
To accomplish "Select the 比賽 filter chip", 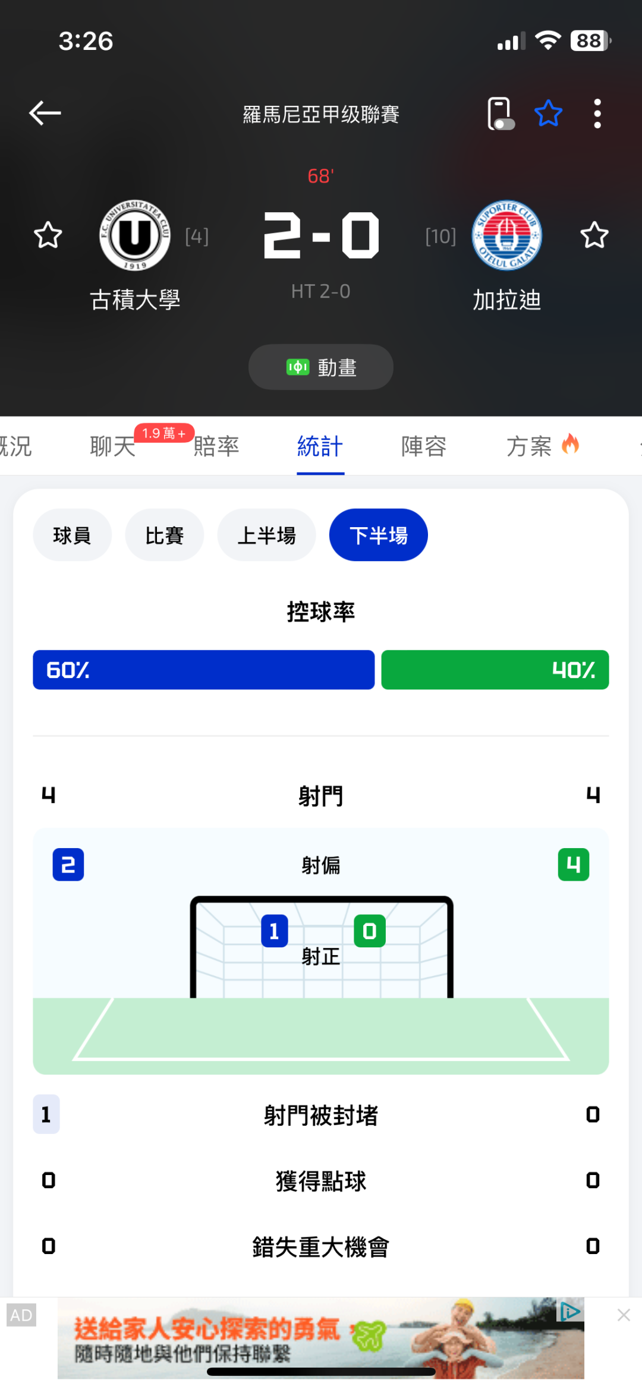I will pyautogui.click(x=165, y=536).
